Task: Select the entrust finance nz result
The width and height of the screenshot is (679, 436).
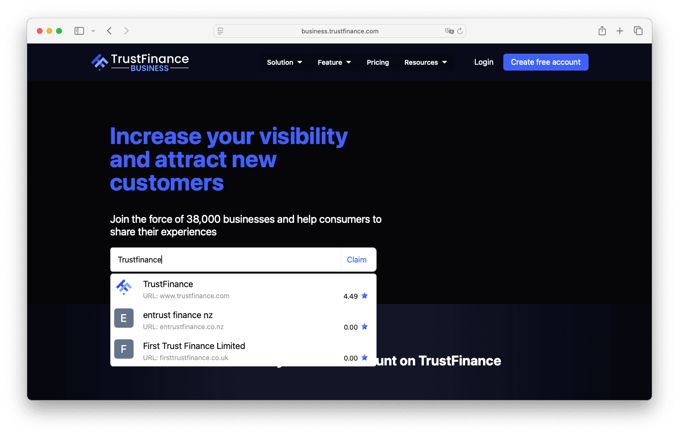Action: click(x=243, y=320)
